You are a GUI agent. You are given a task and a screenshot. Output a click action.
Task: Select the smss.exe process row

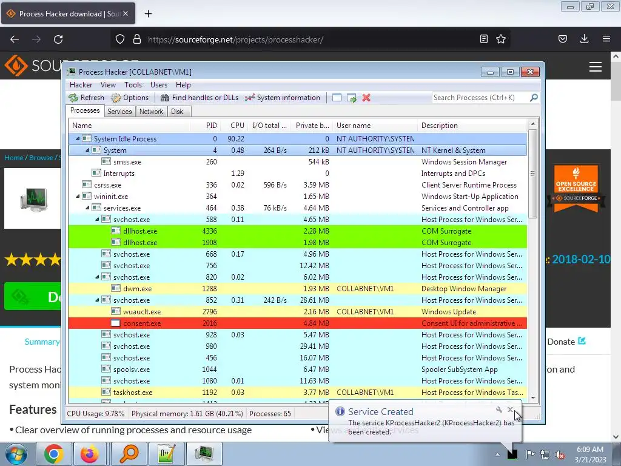[x=297, y=161]
